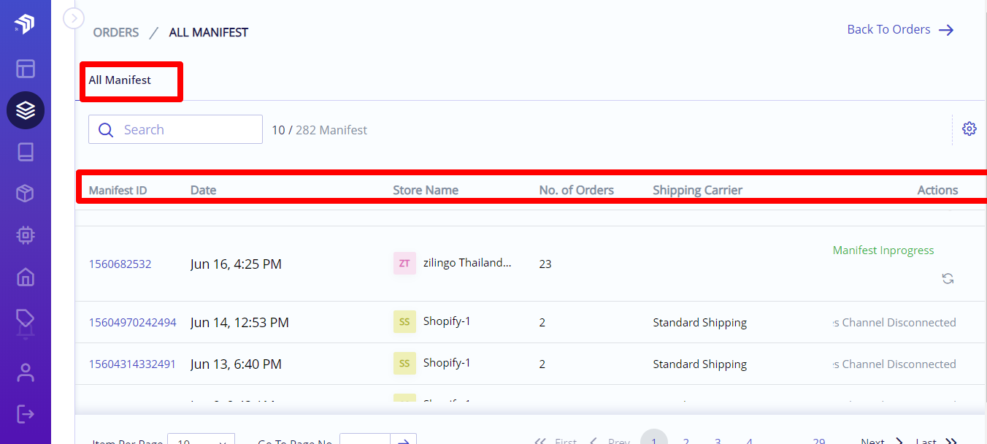987x444 pixels.
Task: Submit the go-to-page arrow button
Action: tap(404, 439)
